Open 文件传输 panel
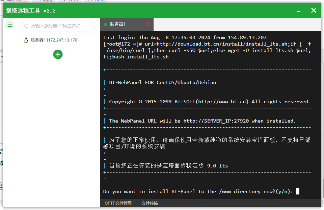The height and width of the screenshot is (210, 324). point(150,203)
